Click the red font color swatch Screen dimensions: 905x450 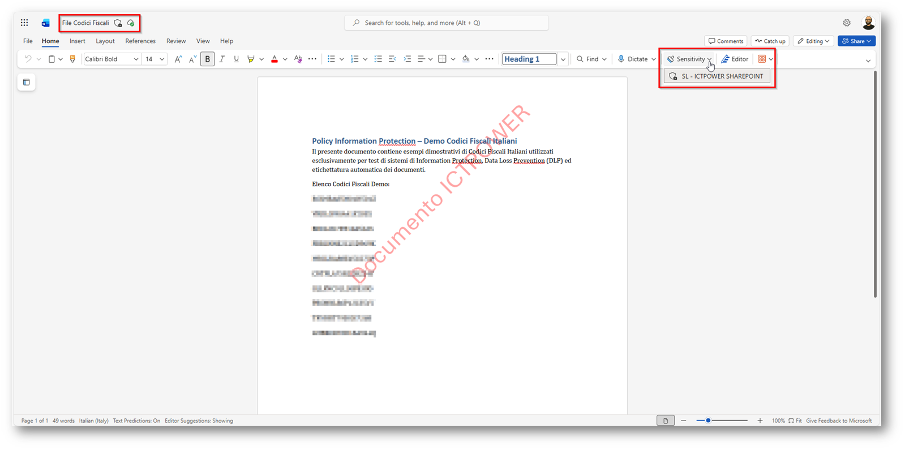pos(274,59)
